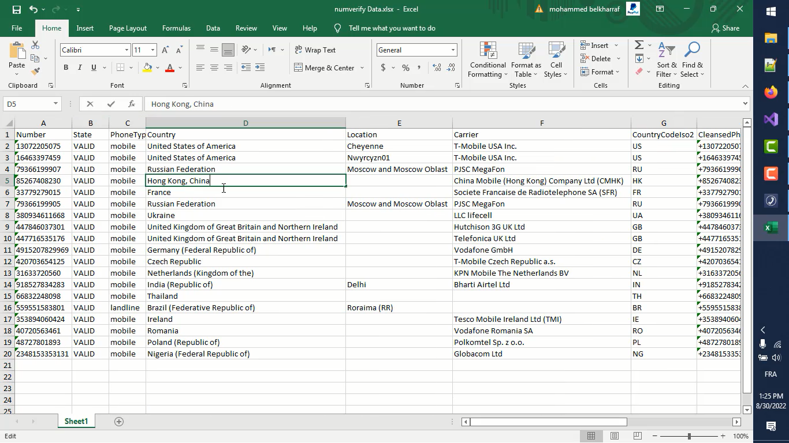Click the Share button
Screen dimensions: 789x443
click(x=725, y=28)
